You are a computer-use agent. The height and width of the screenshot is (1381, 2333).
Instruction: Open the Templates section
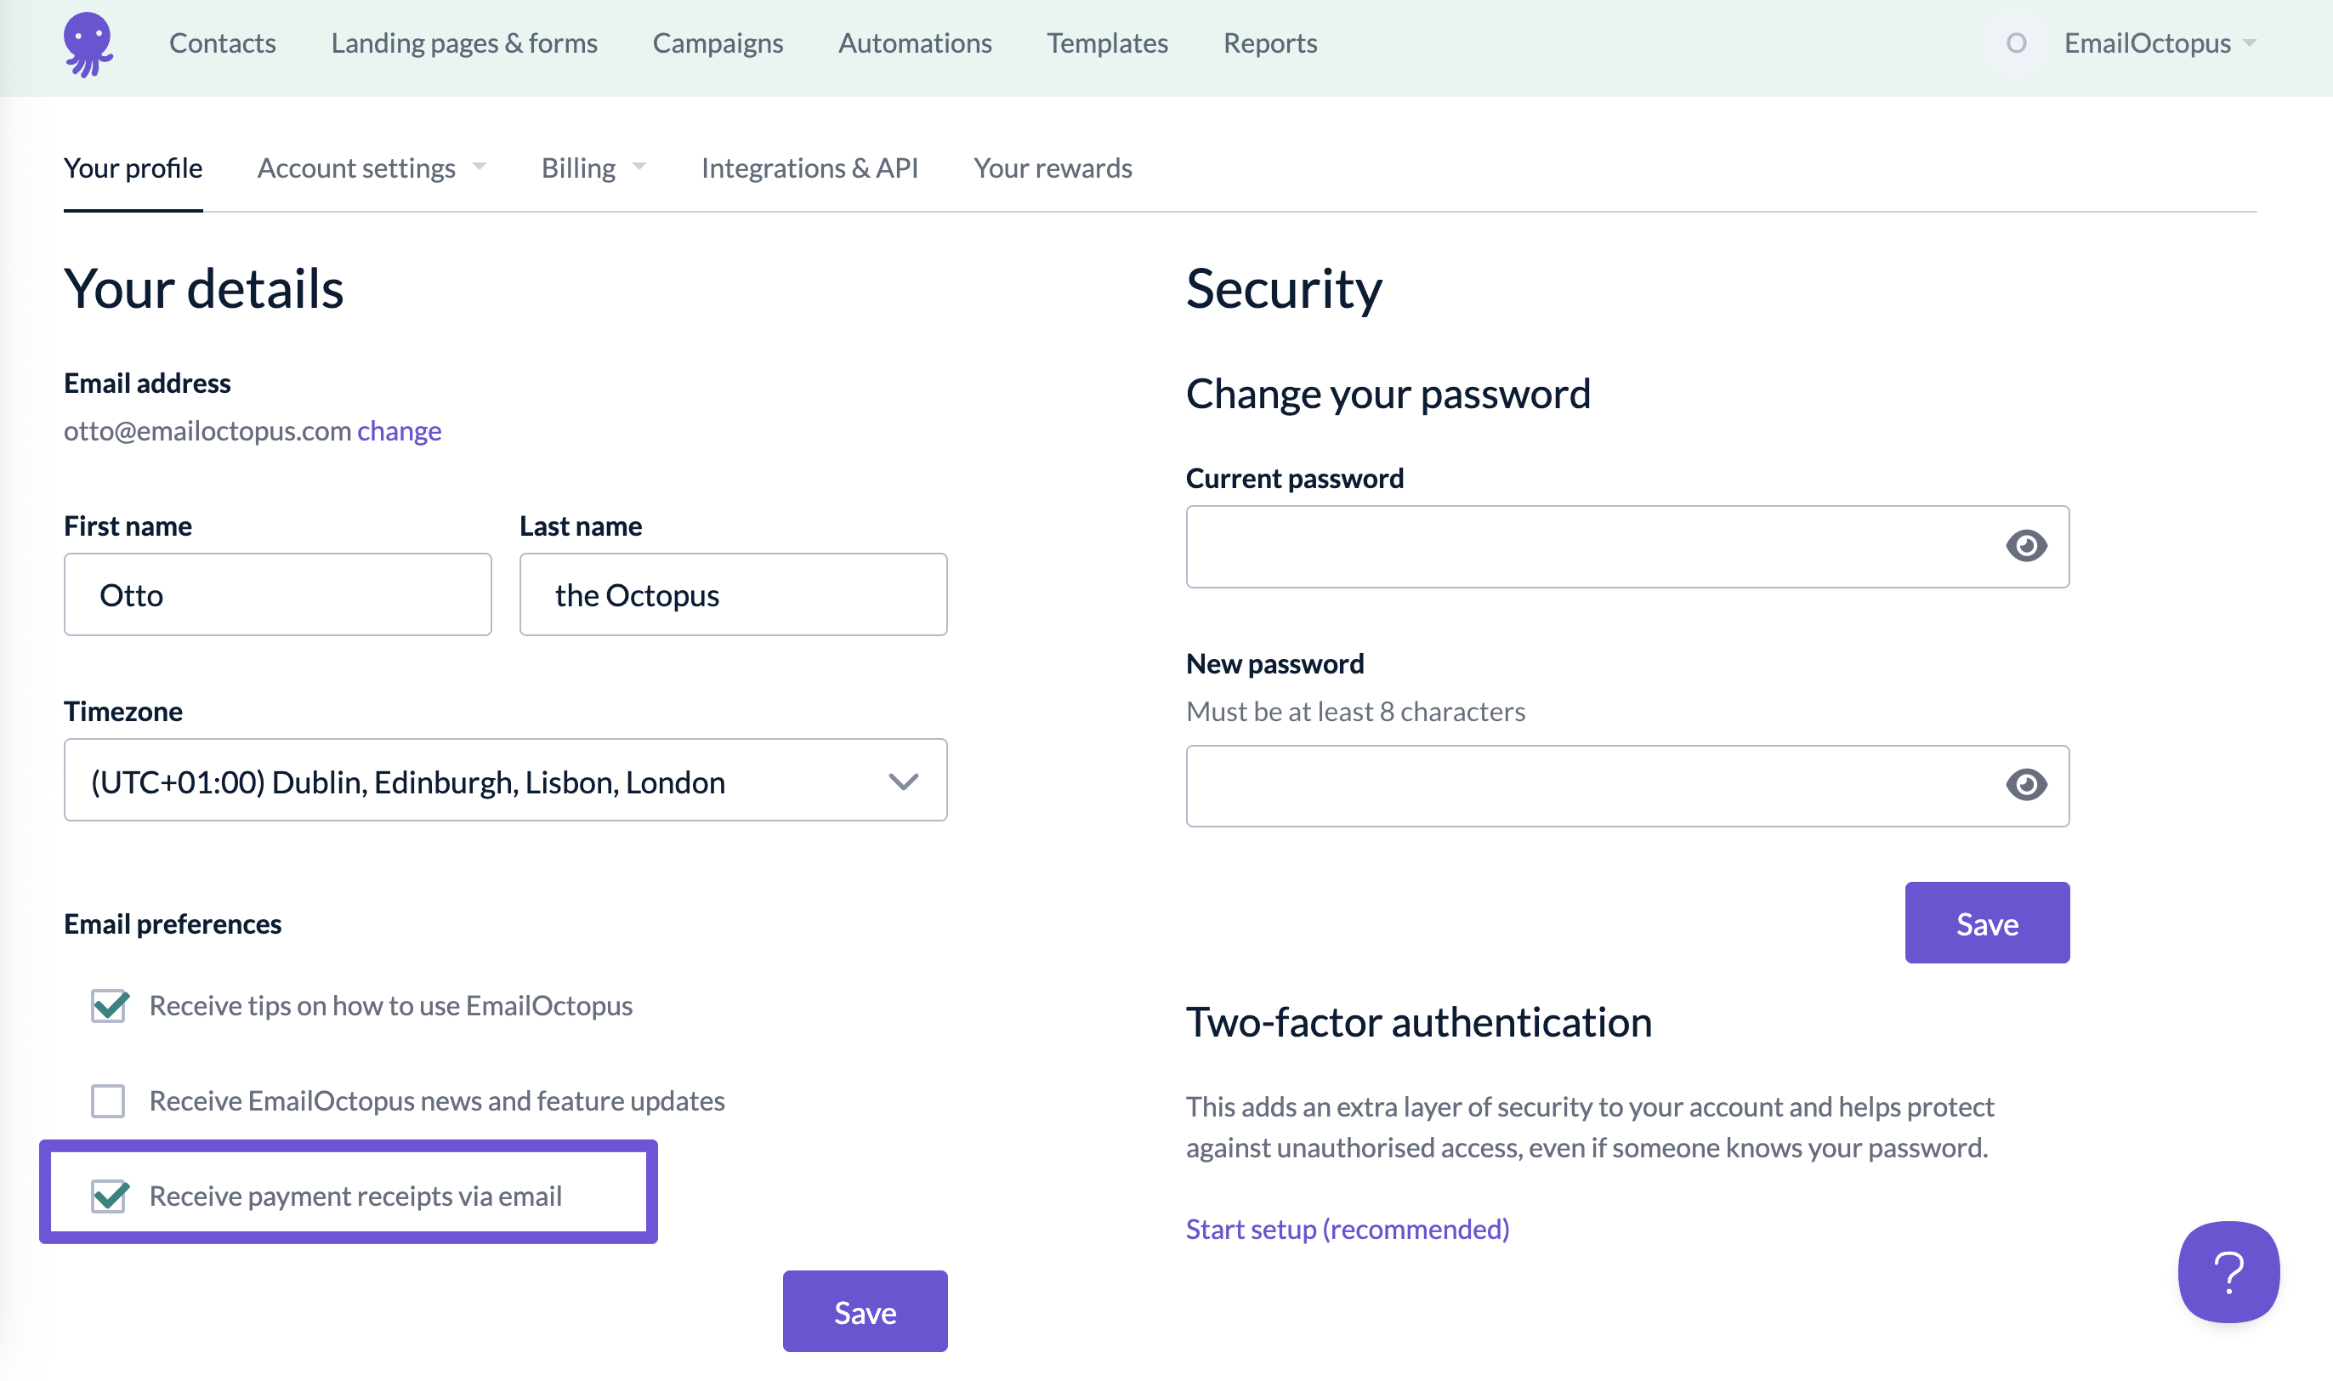(1107, 43)
